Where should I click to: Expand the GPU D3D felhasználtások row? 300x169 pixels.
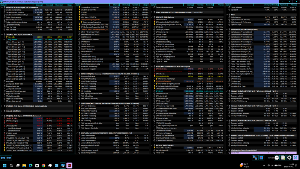pyautogui.click(x=154, y=44)
